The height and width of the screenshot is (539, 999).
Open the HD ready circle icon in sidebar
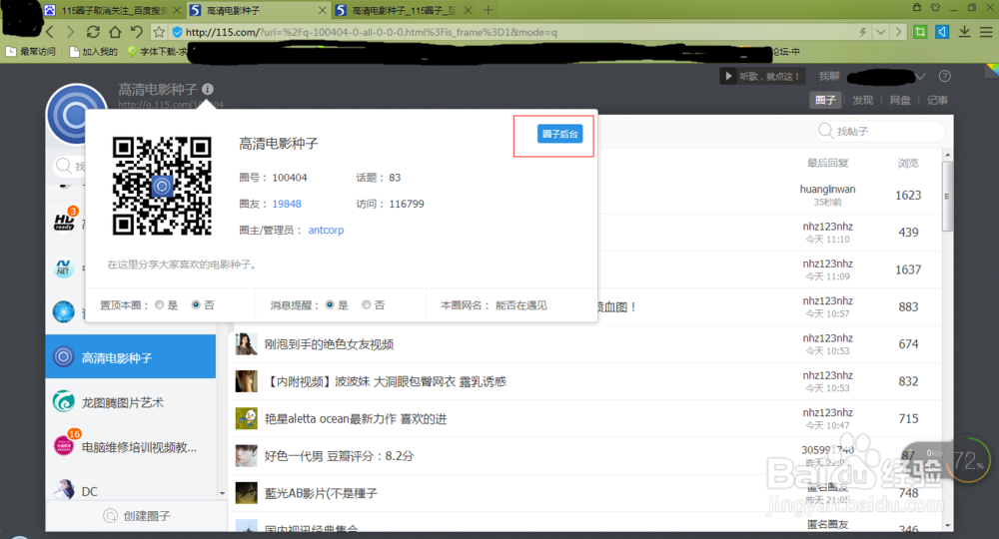coord(64,221)
